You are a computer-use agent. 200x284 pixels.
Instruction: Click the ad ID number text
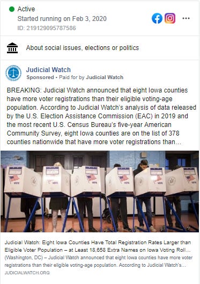(x=47, y=28)
